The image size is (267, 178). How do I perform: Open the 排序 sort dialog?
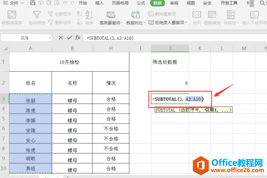[x=89, y=17]
